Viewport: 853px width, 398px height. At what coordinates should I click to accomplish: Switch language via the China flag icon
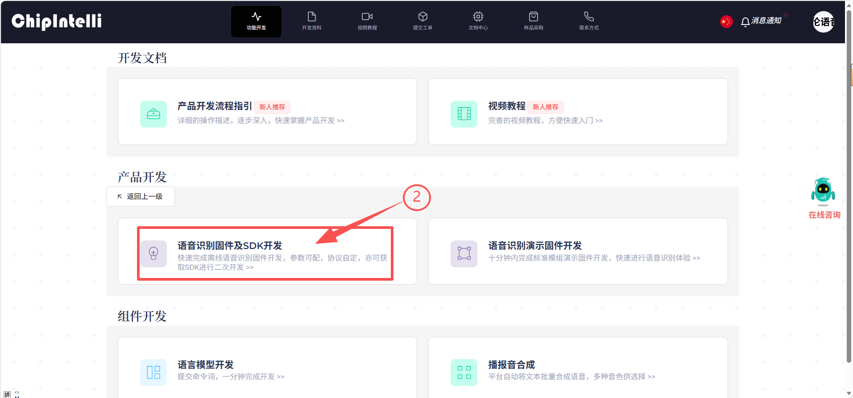click(726, 21)
